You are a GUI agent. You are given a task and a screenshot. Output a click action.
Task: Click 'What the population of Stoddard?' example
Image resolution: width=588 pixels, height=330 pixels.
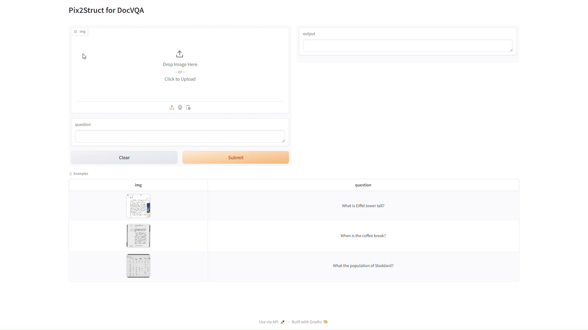coord(363,266)
